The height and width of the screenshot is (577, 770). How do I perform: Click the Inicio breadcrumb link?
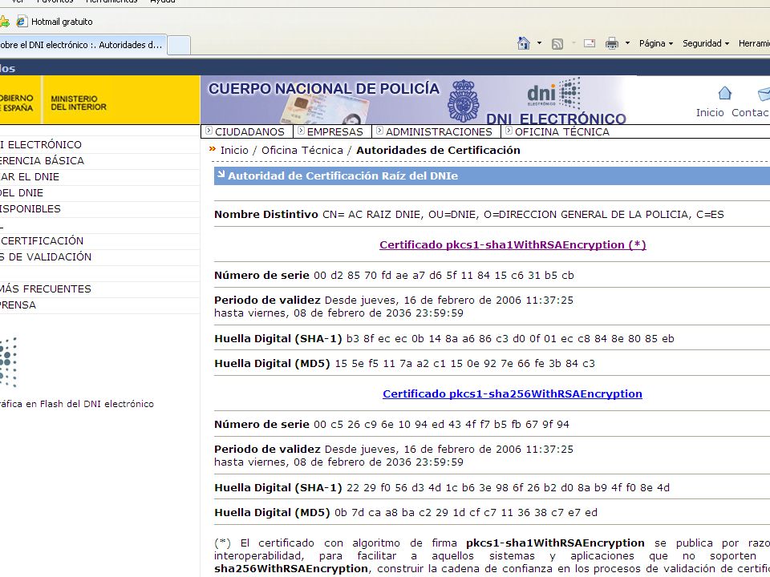(234, 150)
